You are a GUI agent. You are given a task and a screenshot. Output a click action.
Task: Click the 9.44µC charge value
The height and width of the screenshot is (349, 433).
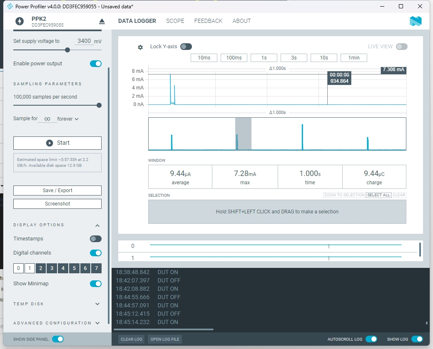click(374, 173)
